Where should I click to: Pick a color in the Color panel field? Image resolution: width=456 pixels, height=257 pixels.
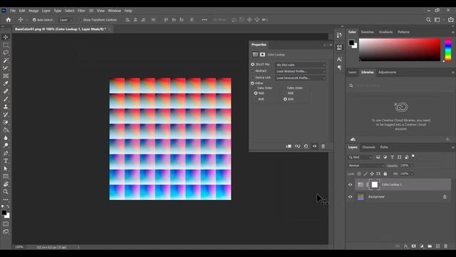(400, 49)
